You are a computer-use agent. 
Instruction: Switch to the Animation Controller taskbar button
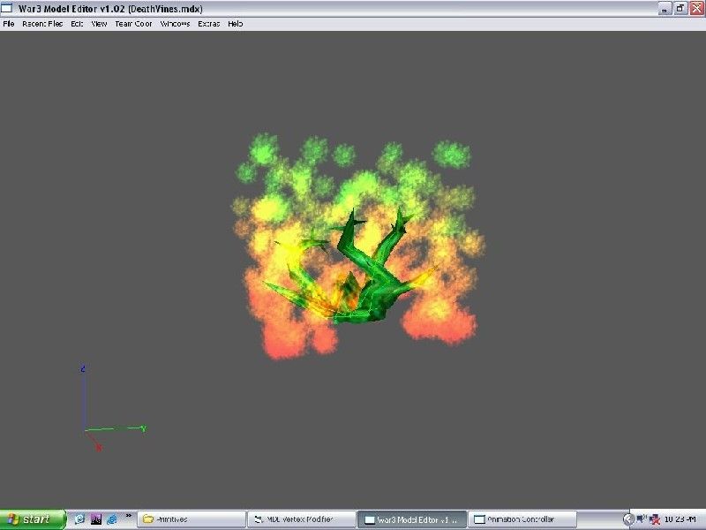pyautogui.click(x=522, y=519)
